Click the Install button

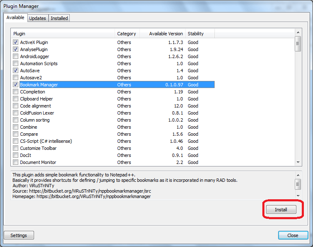[281, 210]
